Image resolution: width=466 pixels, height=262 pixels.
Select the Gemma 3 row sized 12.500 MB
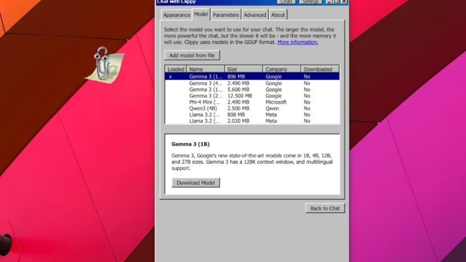[252, 95]
